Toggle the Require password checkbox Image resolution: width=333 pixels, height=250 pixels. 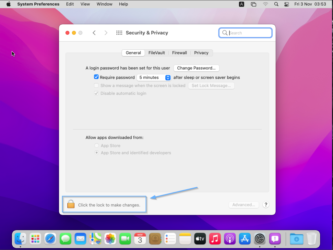point(96,77)
